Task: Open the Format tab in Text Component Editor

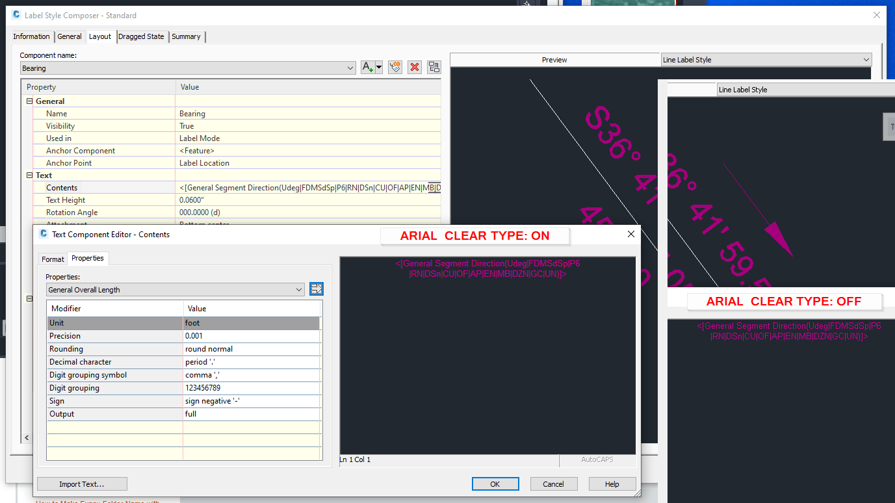Action: coord(53,259)
